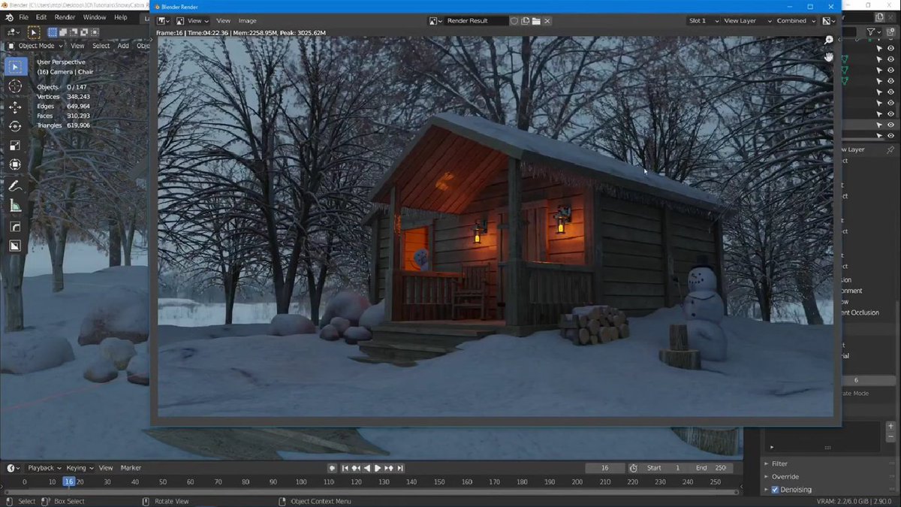Click frame 100 on the timeline ruler
The height and width of the screenshot is (507, 901).
(301, 481)
